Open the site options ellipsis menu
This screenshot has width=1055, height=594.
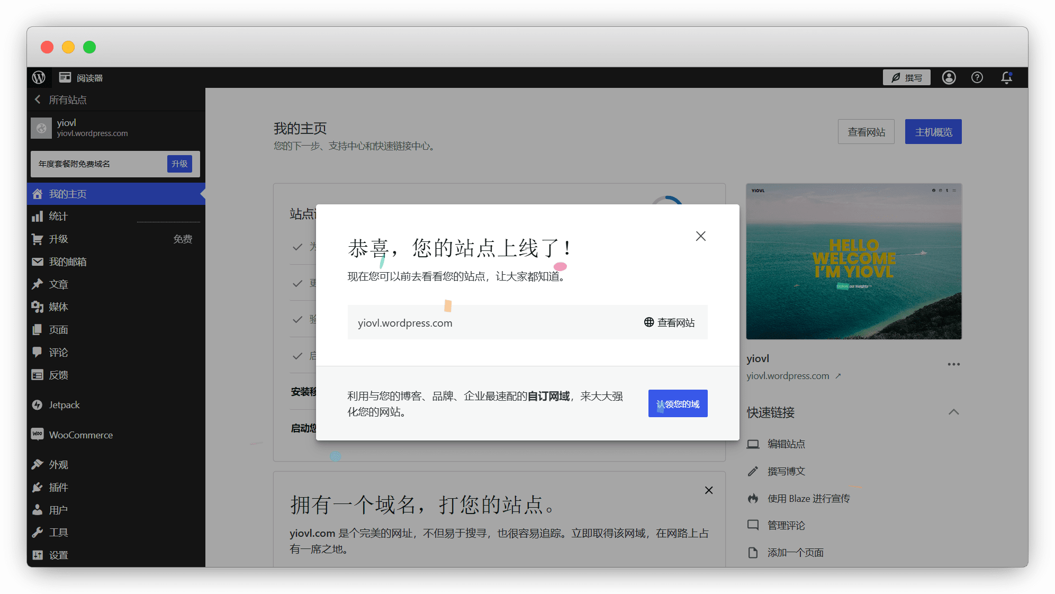point(953,364)
